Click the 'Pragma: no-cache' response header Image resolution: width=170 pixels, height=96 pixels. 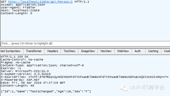[x=15, y=63]
